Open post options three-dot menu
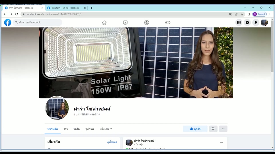Viewport: 275px width, 154px height. pos(221,142)
